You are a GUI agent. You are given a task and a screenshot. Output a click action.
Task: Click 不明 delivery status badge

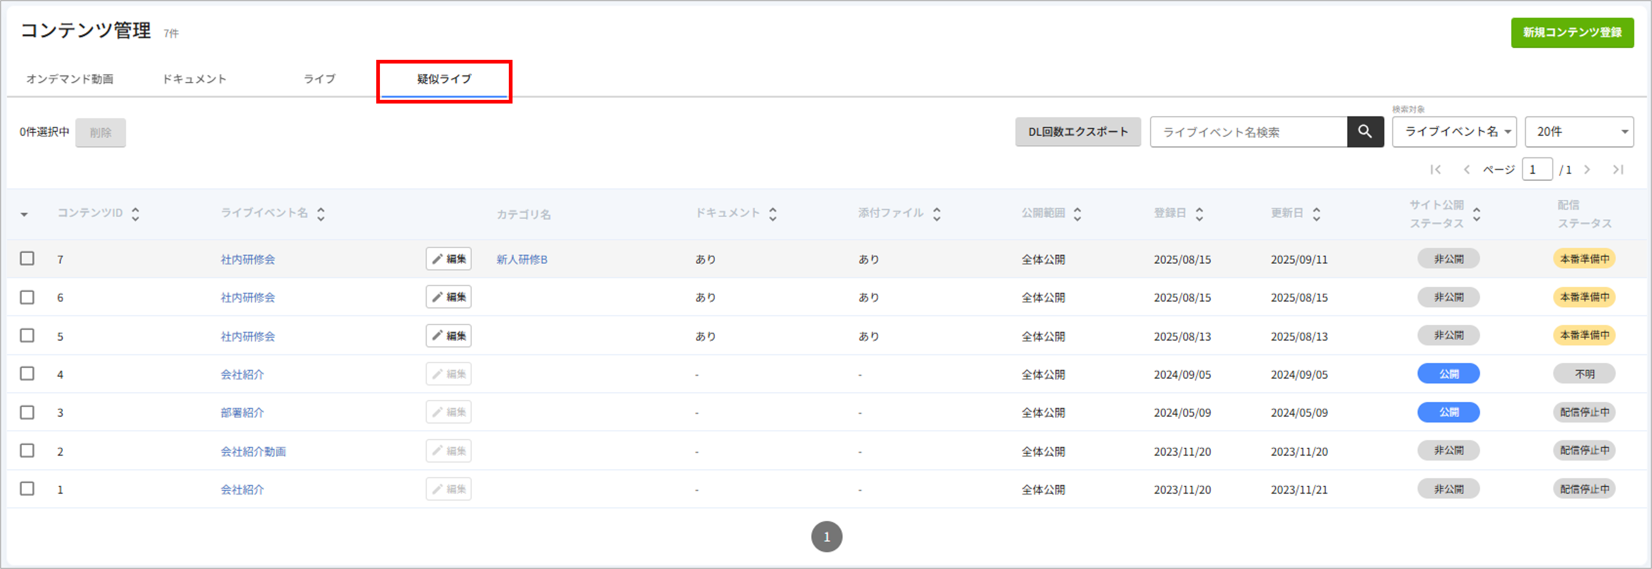(x=1584, y=374)
